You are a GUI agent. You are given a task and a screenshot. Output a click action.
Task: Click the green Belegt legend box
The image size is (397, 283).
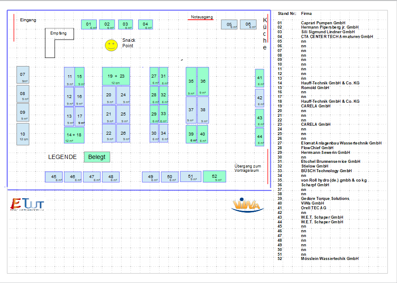[x=97, y=157]
